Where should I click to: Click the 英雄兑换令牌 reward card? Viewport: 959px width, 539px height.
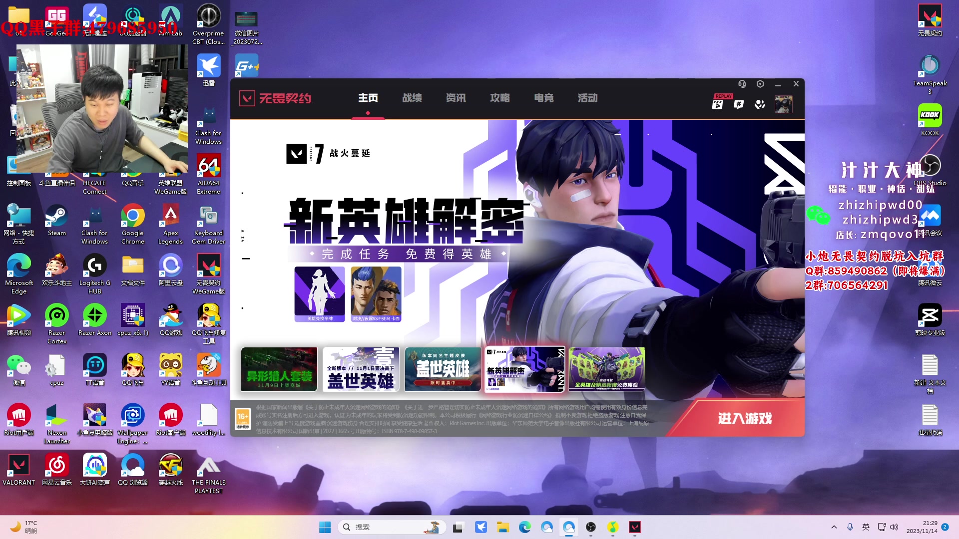point(320,294)
